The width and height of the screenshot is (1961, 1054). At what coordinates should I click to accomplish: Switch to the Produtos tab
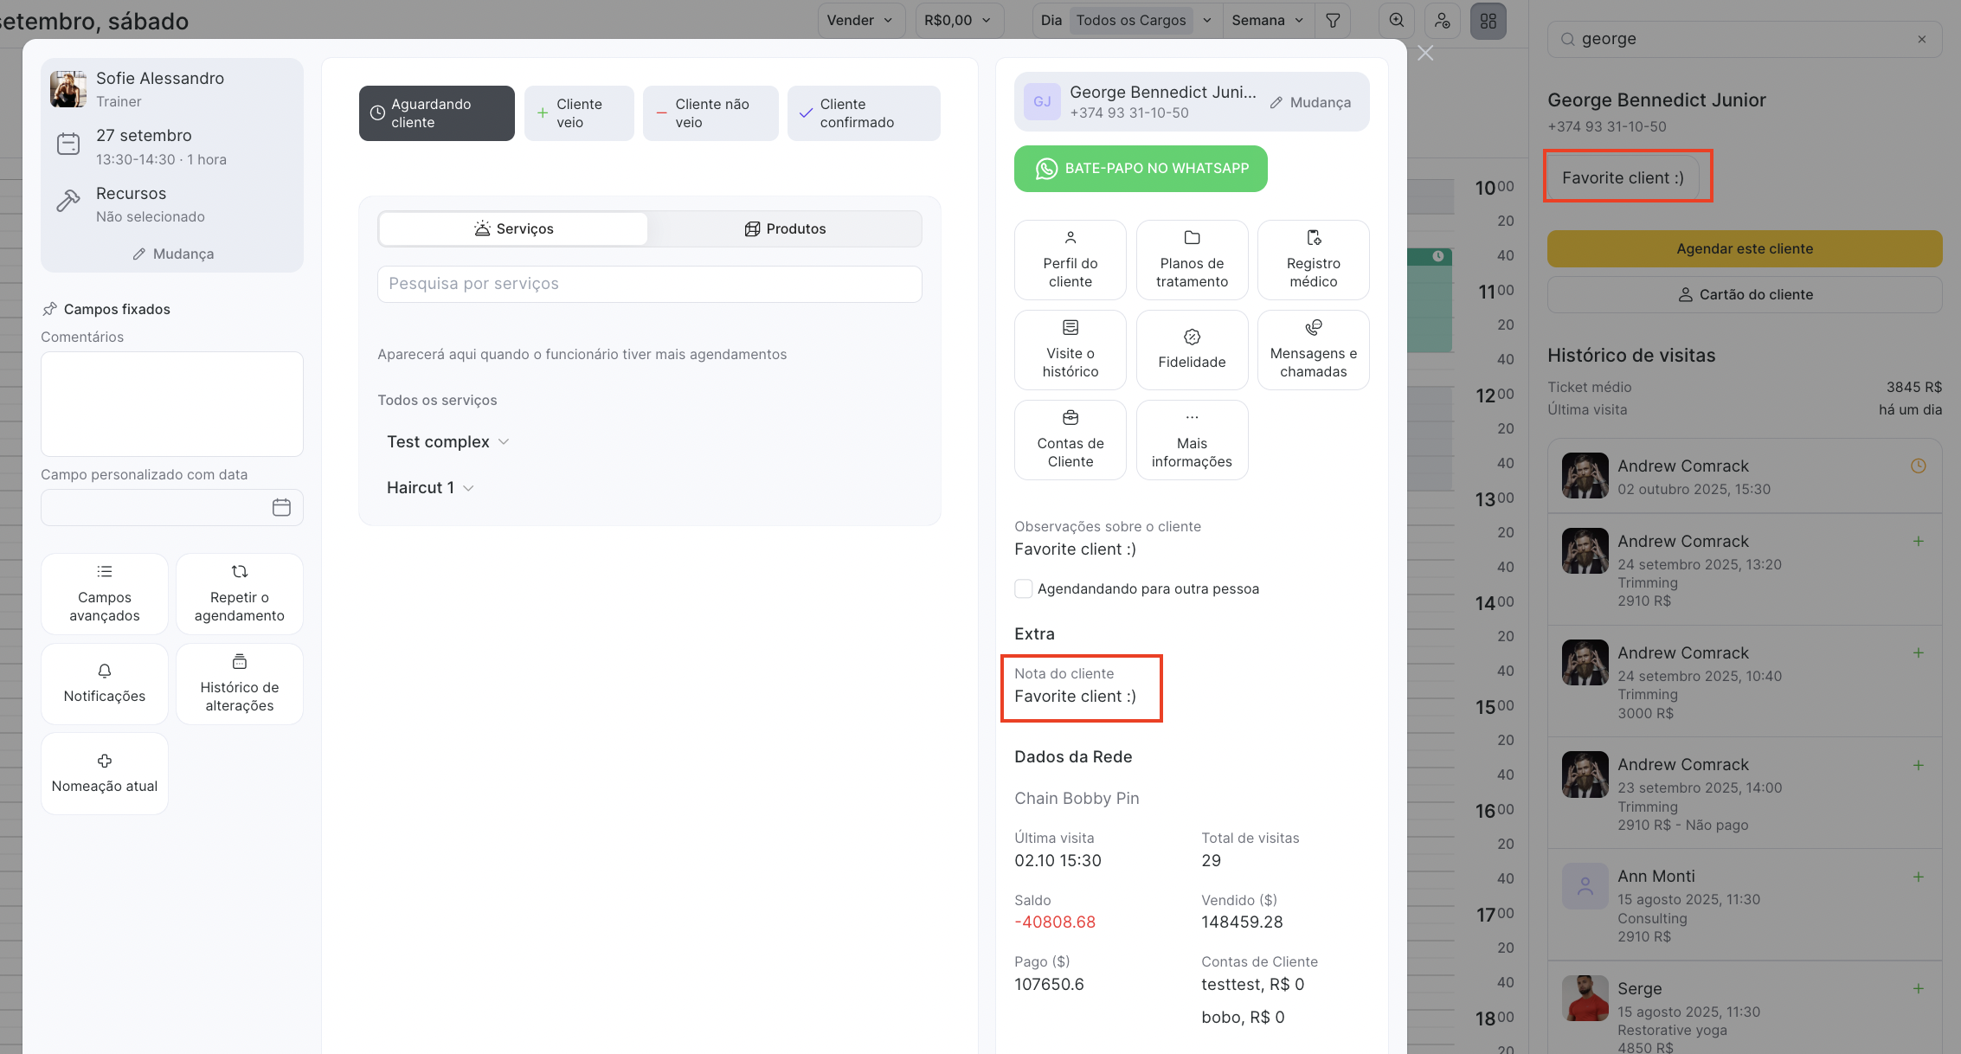pos(785,229)
